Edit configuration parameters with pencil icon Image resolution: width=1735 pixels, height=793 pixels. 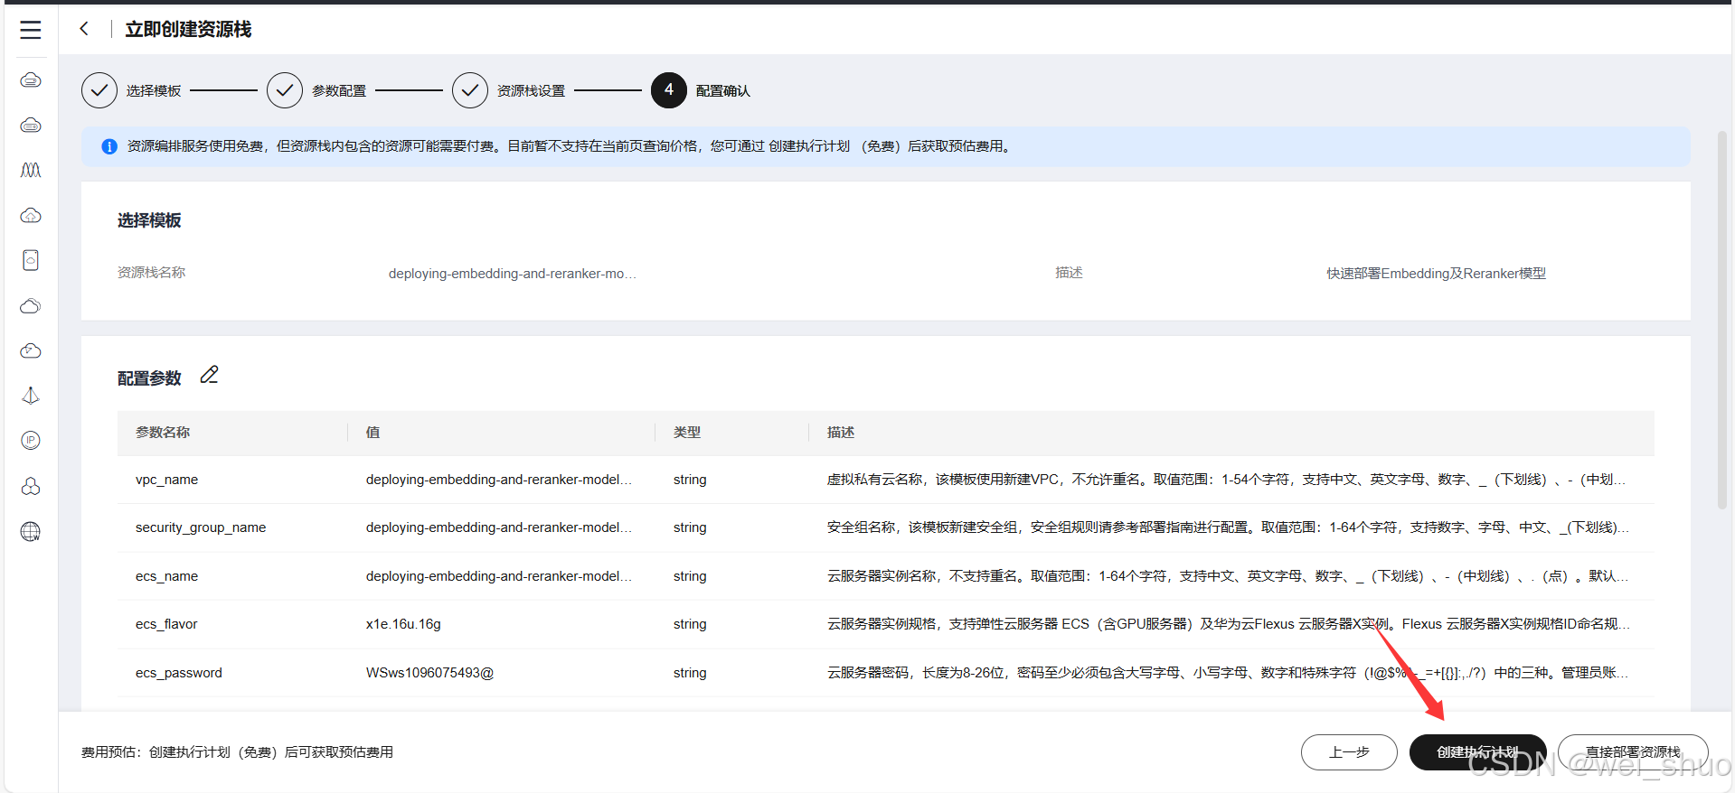tap(209, 375)
